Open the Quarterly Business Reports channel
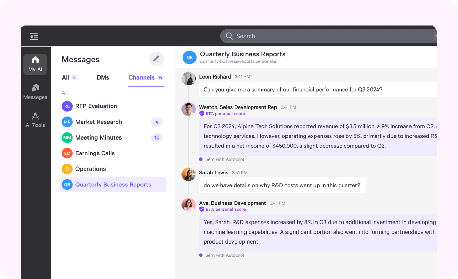The height and width of the screenshot is (279, 458). point(113,185)
